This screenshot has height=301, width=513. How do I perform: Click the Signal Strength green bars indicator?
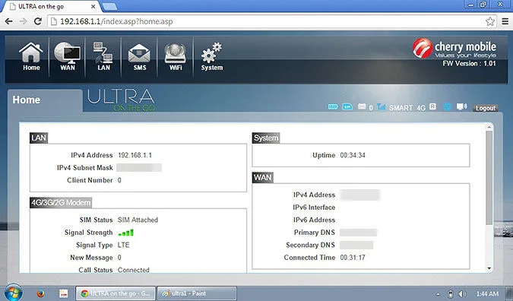(x=126, y=233)
